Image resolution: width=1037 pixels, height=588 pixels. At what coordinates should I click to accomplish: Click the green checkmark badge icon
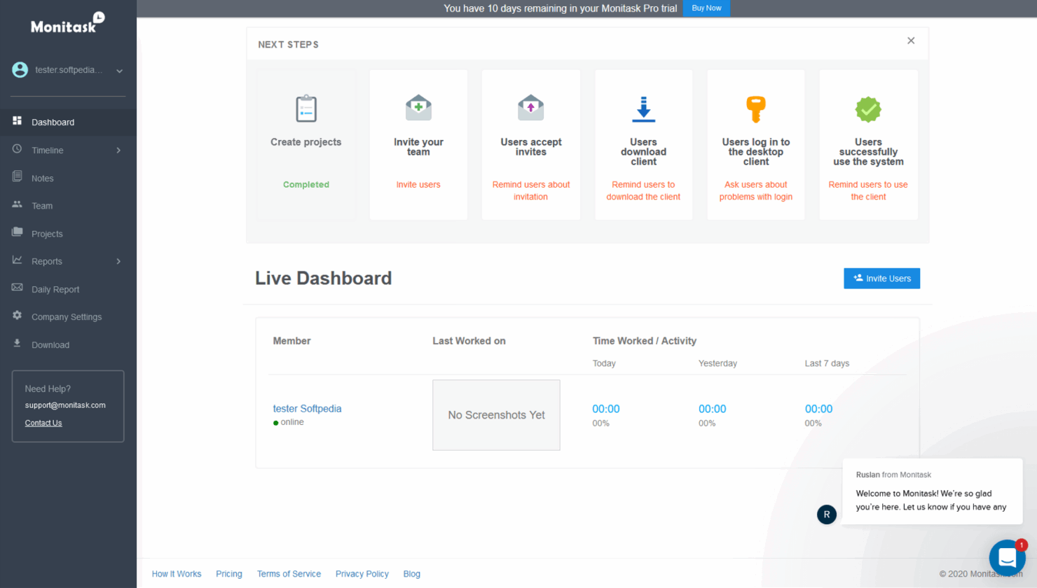pos(868,109)
